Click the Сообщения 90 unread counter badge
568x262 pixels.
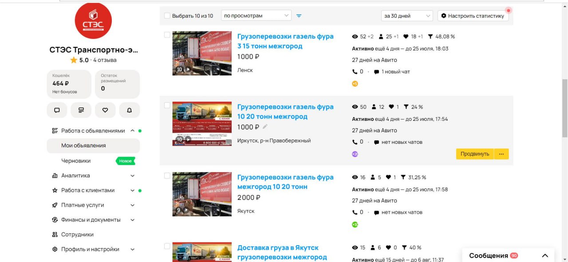[514, 255]
